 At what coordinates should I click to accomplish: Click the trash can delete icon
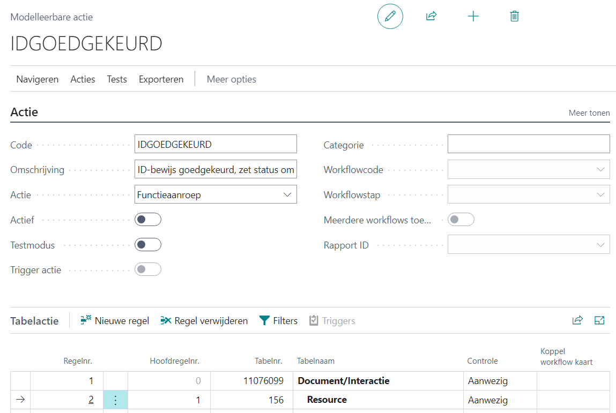coord(514,16)
